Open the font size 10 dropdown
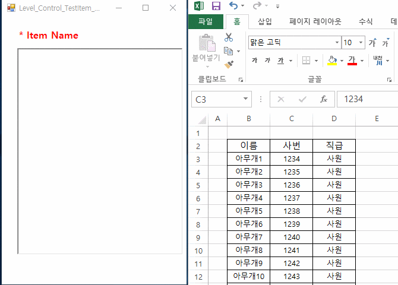Screen dimensions: 398x285 361,42
